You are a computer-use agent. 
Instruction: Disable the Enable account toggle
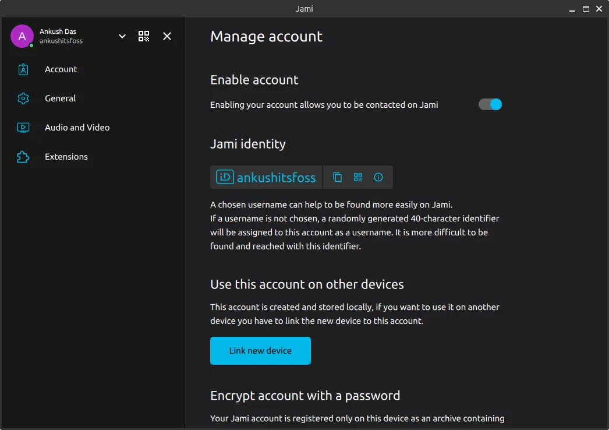click(x=490, y=104)
